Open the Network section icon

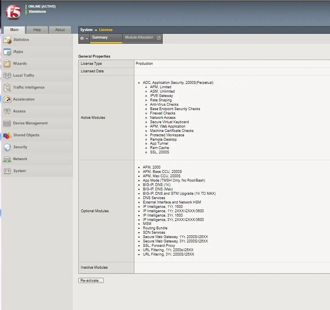(7, 159)
